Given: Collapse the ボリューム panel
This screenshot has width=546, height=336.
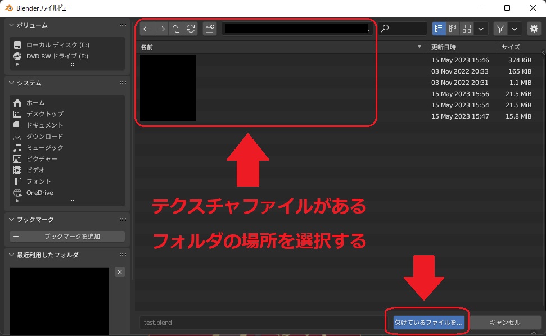Looking at the screenshot, I should click(x=11, y=25).
